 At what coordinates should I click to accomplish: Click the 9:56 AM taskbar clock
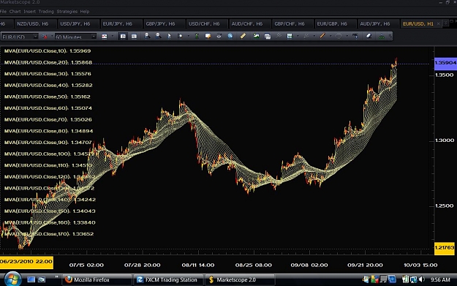pyautogui.click(x=440, y=279)
